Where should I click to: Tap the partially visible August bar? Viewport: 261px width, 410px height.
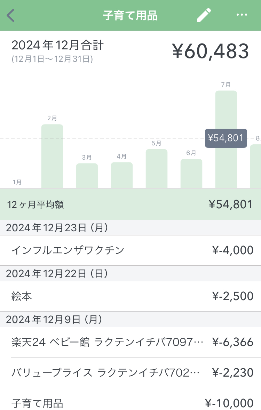tap(256, 166)
